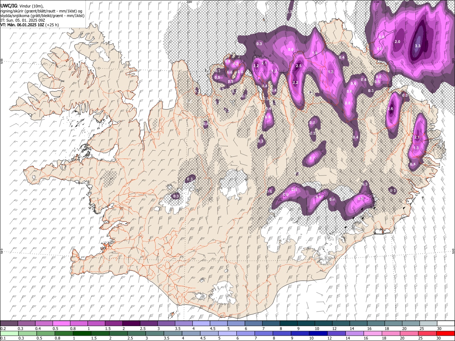Select bottom legend violet swatch between 14 and 16
Screen dimensions: 455x341
(354, 334)
